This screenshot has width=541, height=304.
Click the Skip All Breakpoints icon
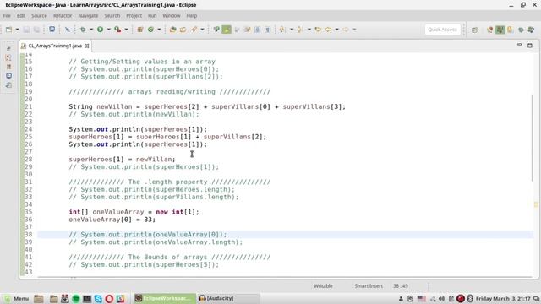(68, 30)
